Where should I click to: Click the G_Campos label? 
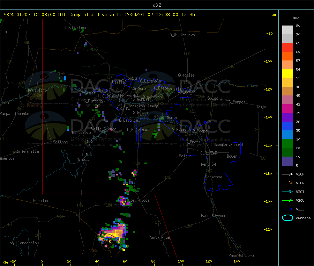[x=237, y=102]
